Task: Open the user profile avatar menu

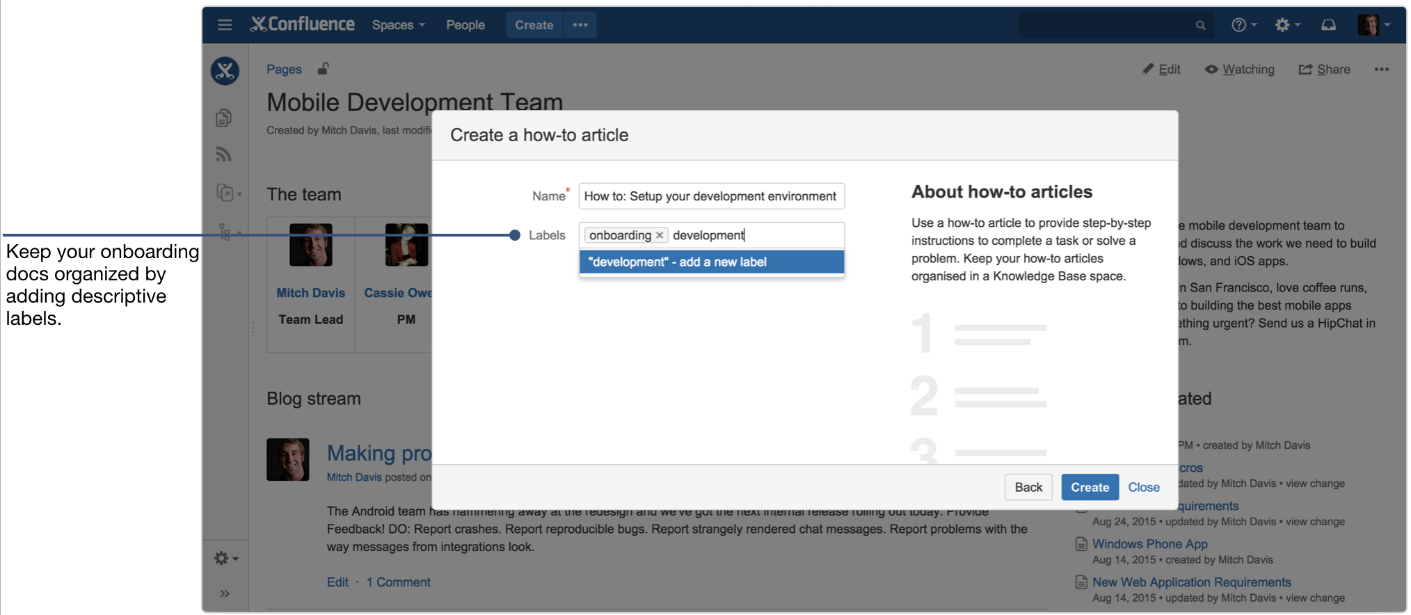Action: pyautogui.click(x=1373, y=25)
